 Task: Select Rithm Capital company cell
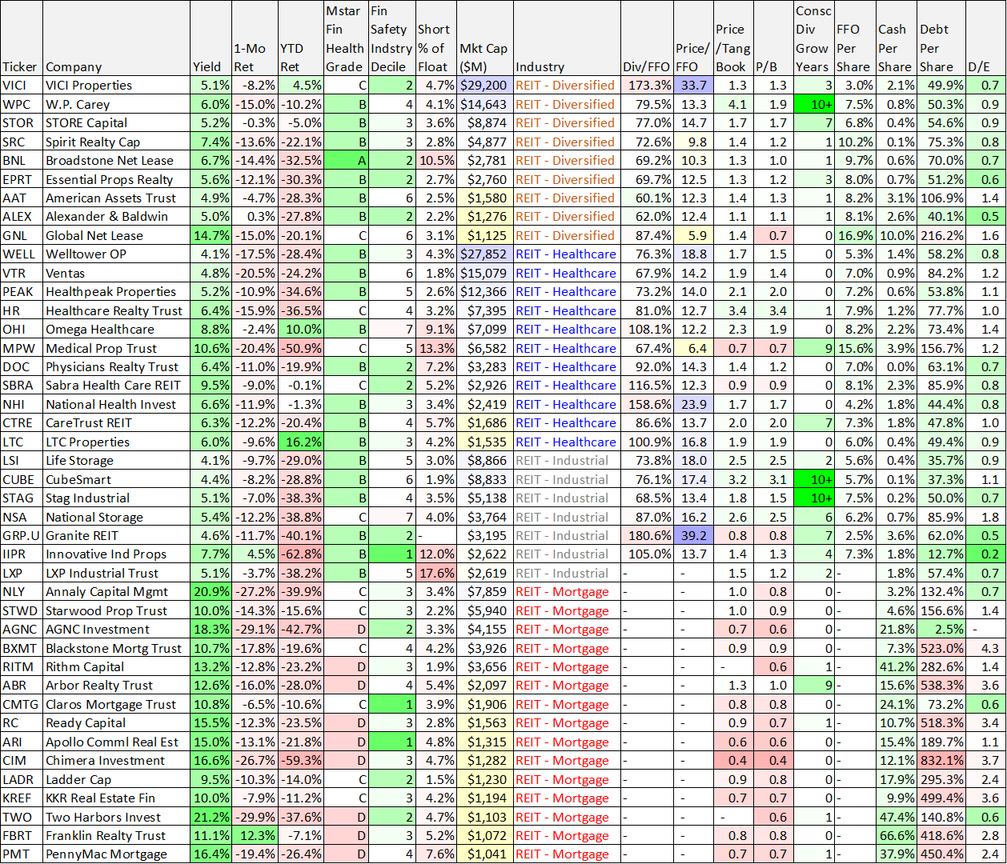click(116, 667)
